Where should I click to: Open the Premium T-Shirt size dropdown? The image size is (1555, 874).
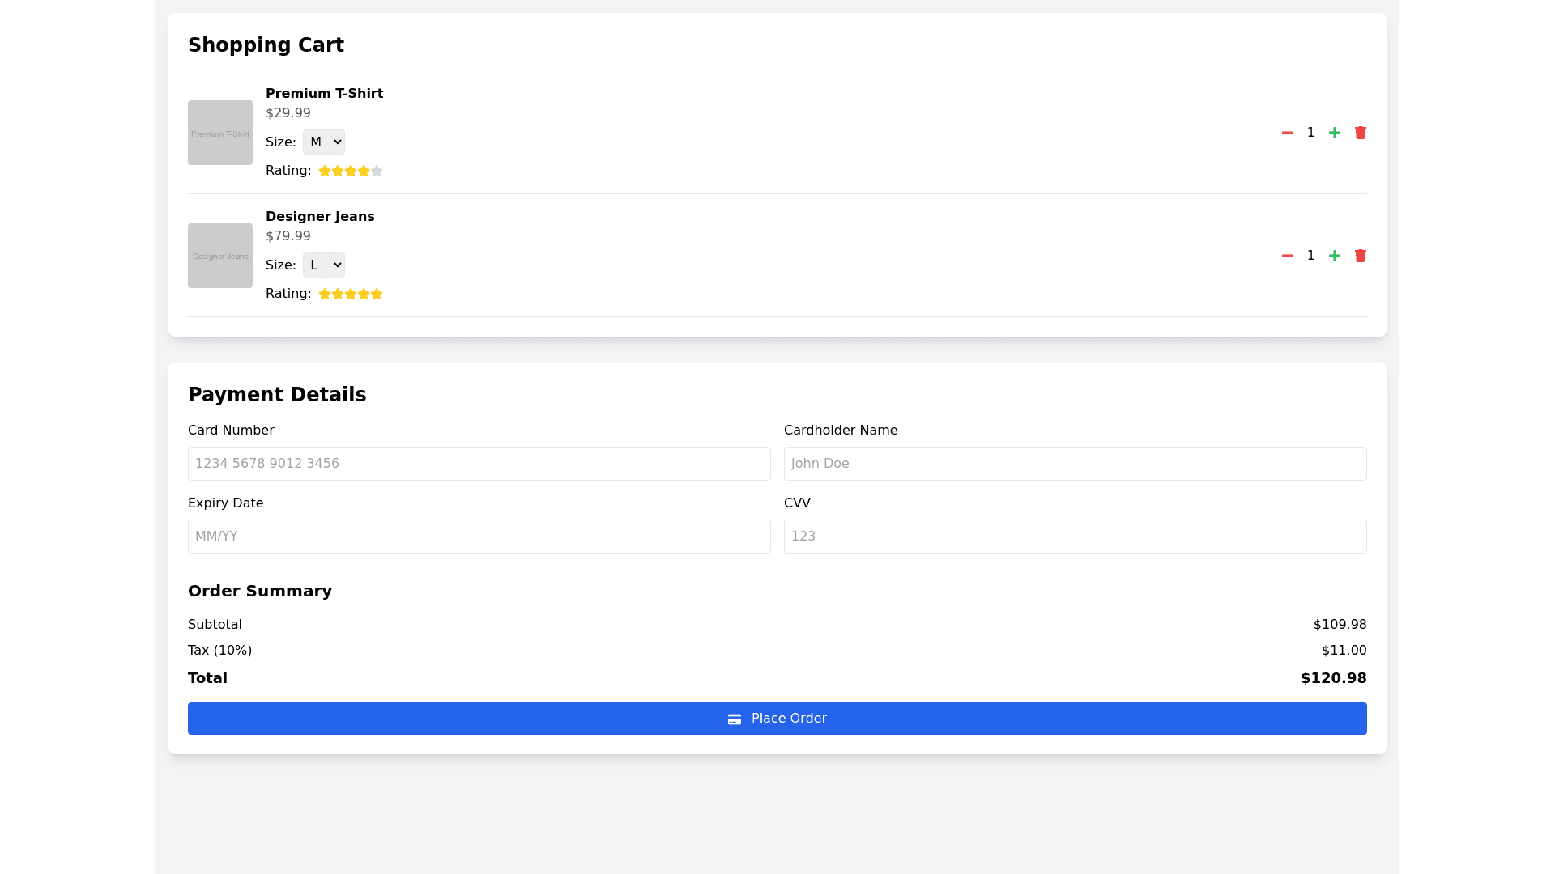pos(324,142)
